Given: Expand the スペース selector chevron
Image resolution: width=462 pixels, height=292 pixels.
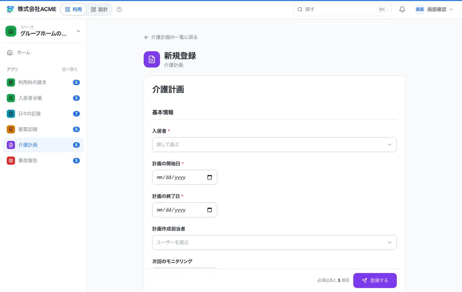Looking at the screenshot, I should click(78, 31).
